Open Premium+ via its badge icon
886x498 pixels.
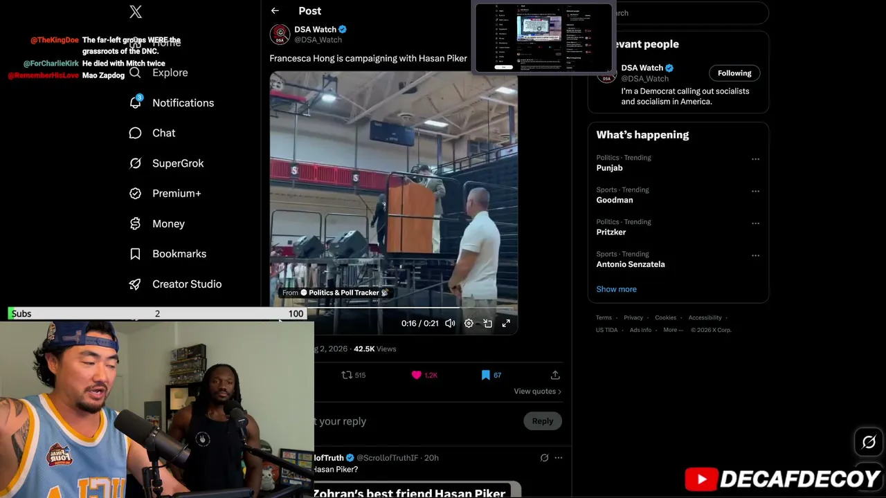(135, 194)
